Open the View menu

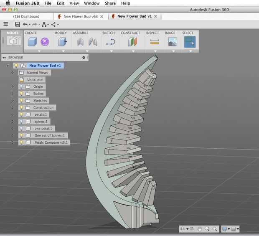tap(74, 3)
